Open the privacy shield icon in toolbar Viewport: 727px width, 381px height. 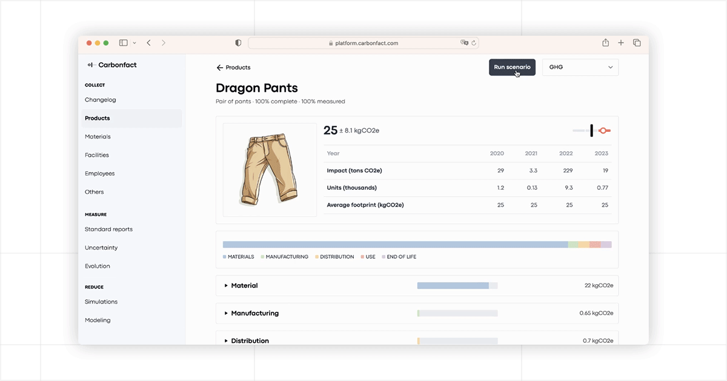(237, 42)
